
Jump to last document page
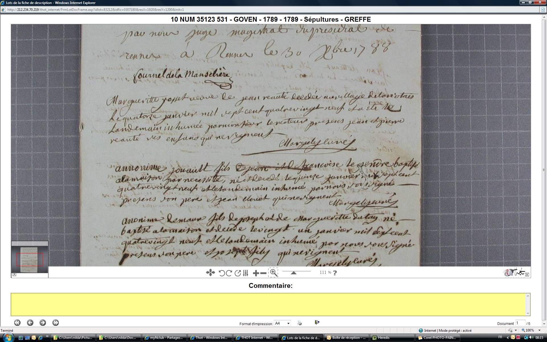pyautogui.click(x=56, y=323)
